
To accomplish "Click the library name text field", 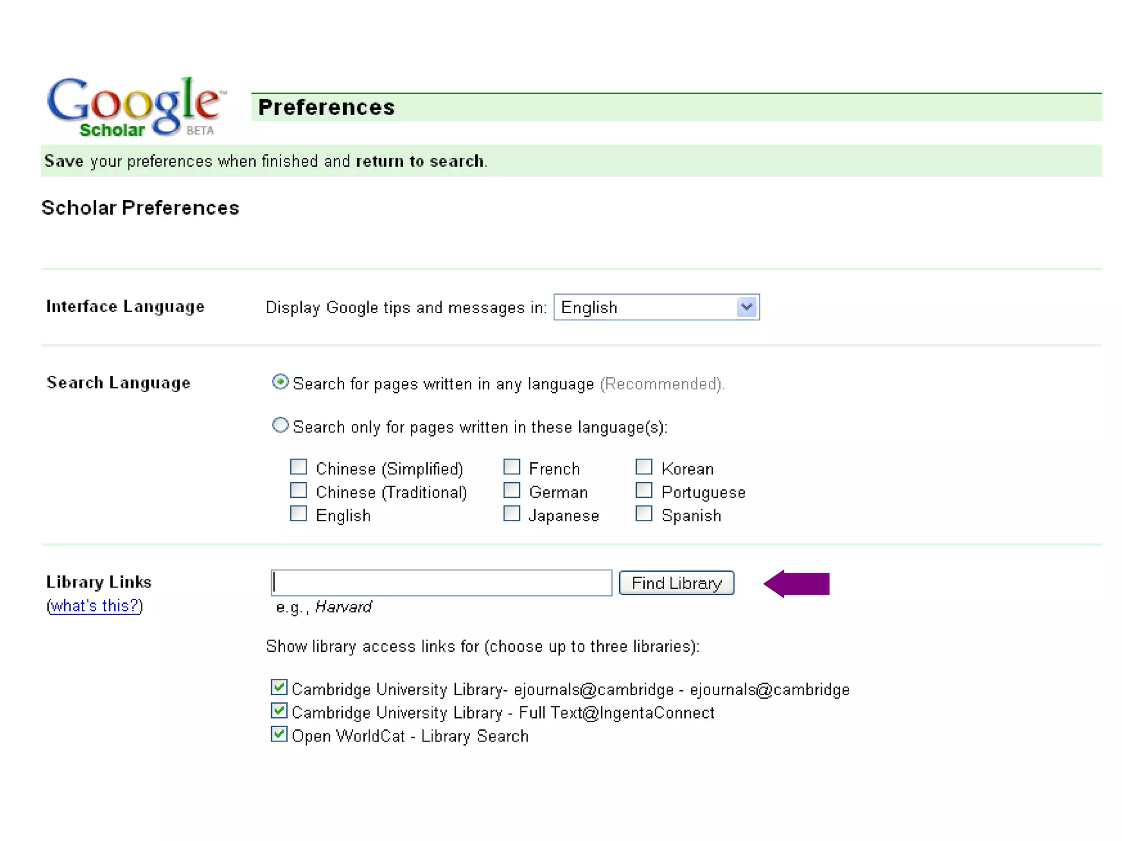I will point(441,583).
